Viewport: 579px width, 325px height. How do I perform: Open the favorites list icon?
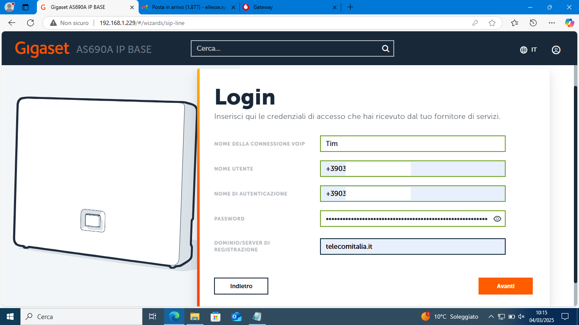click(515, 23)
